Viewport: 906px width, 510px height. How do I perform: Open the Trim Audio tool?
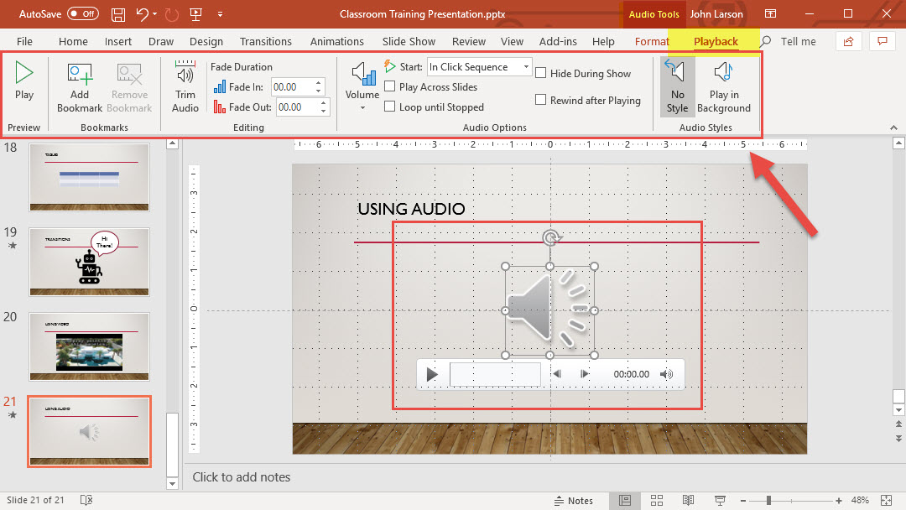(185, 75)
